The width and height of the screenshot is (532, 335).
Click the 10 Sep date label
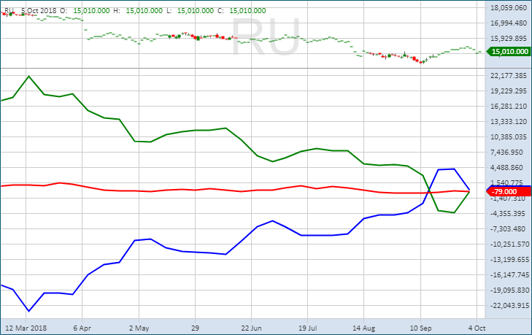coord(420,328)
